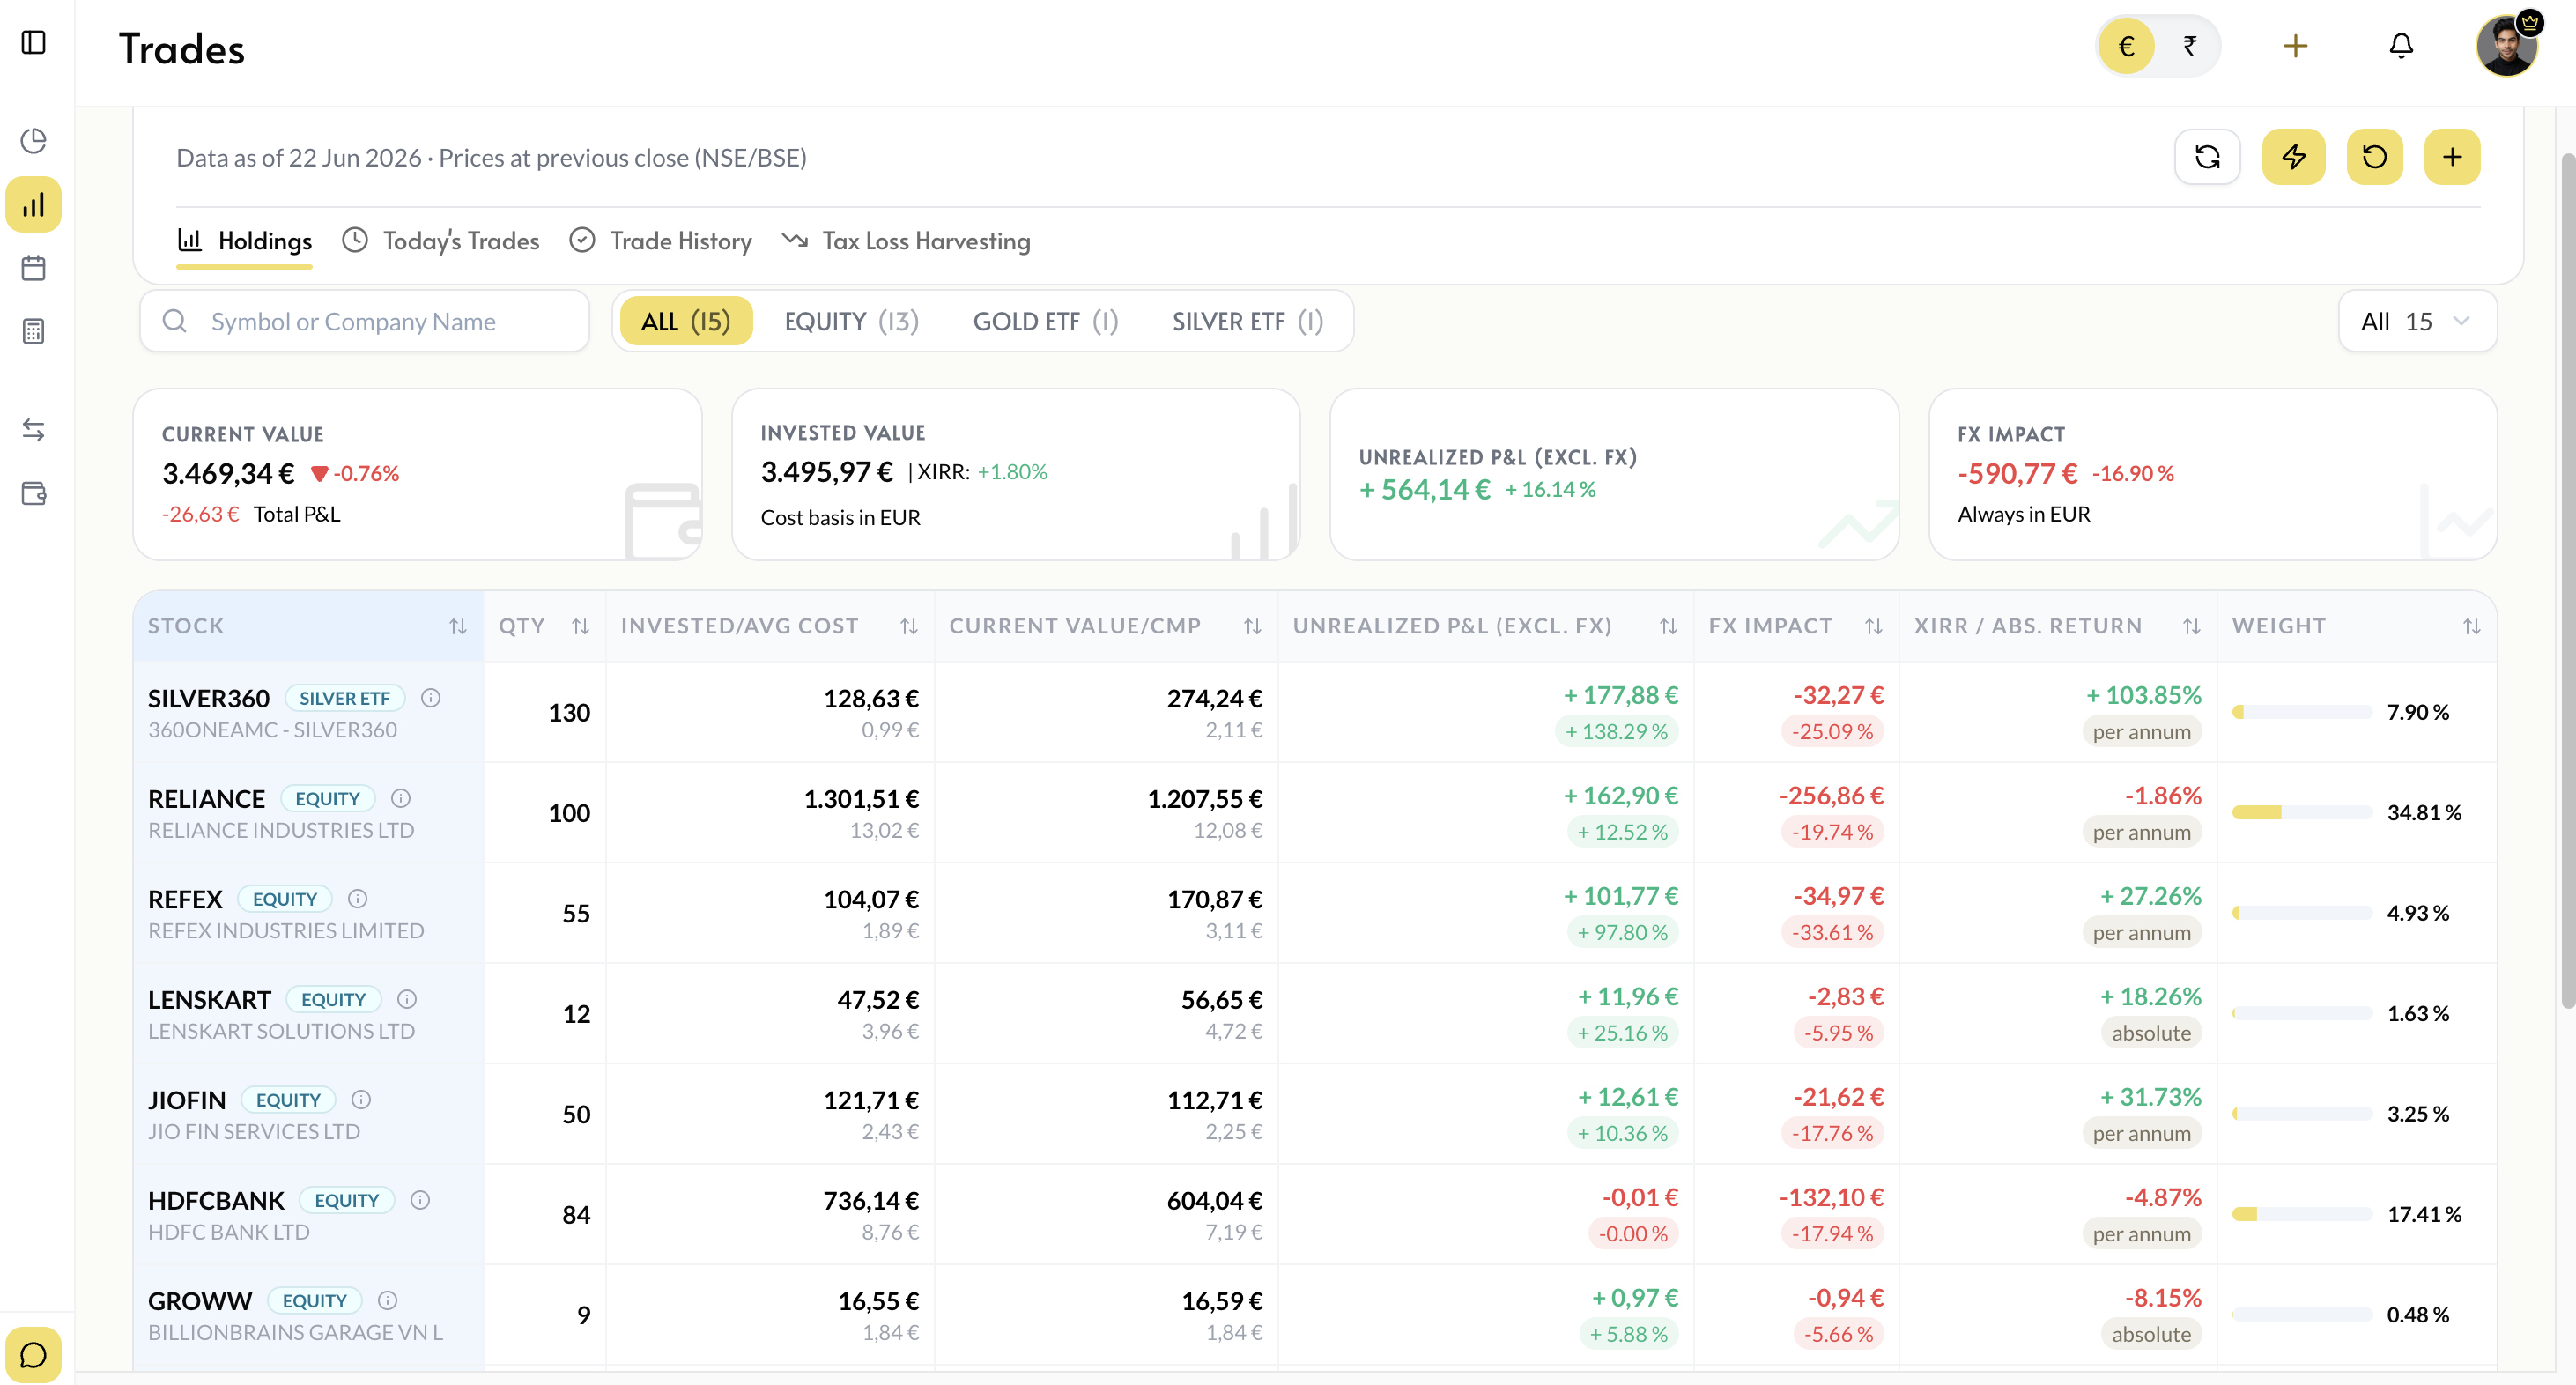Open the bar chart Trades sidebar icon
Viewport: 2576px width, 1385px height.
point(33,205)
